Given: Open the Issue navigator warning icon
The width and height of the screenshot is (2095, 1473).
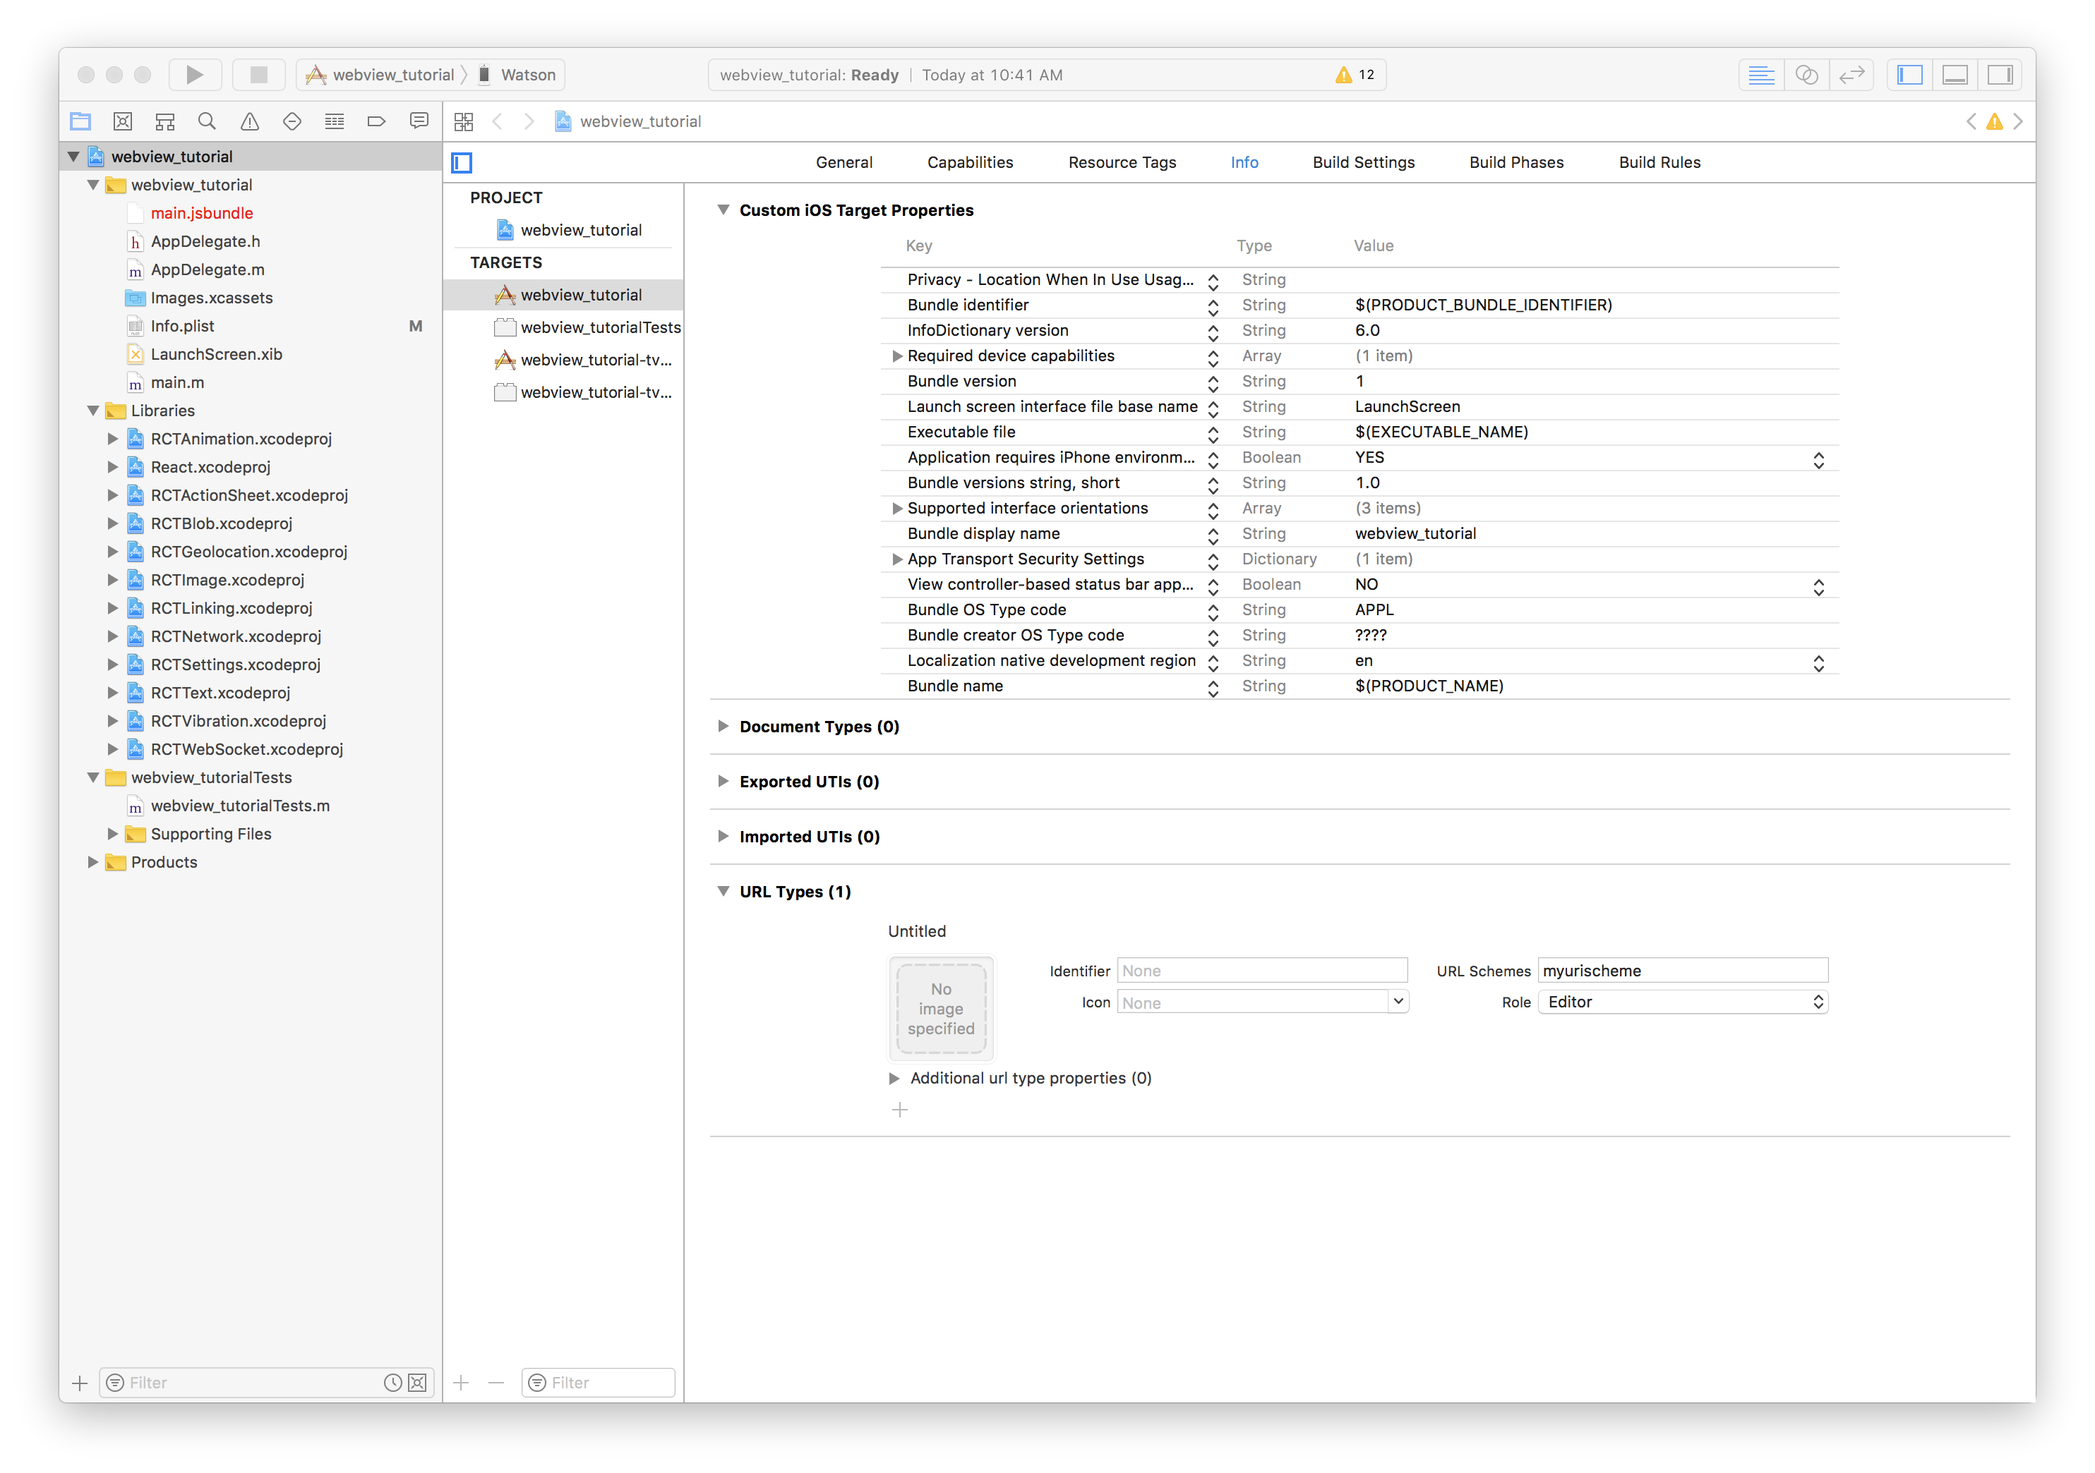Looking at the screenshot, I should pyautogui.click(x=249, y=121).
